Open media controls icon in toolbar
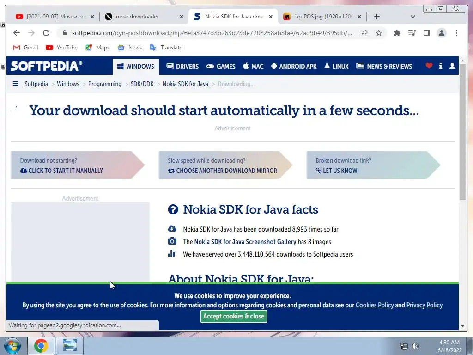 tap(412, 33)
